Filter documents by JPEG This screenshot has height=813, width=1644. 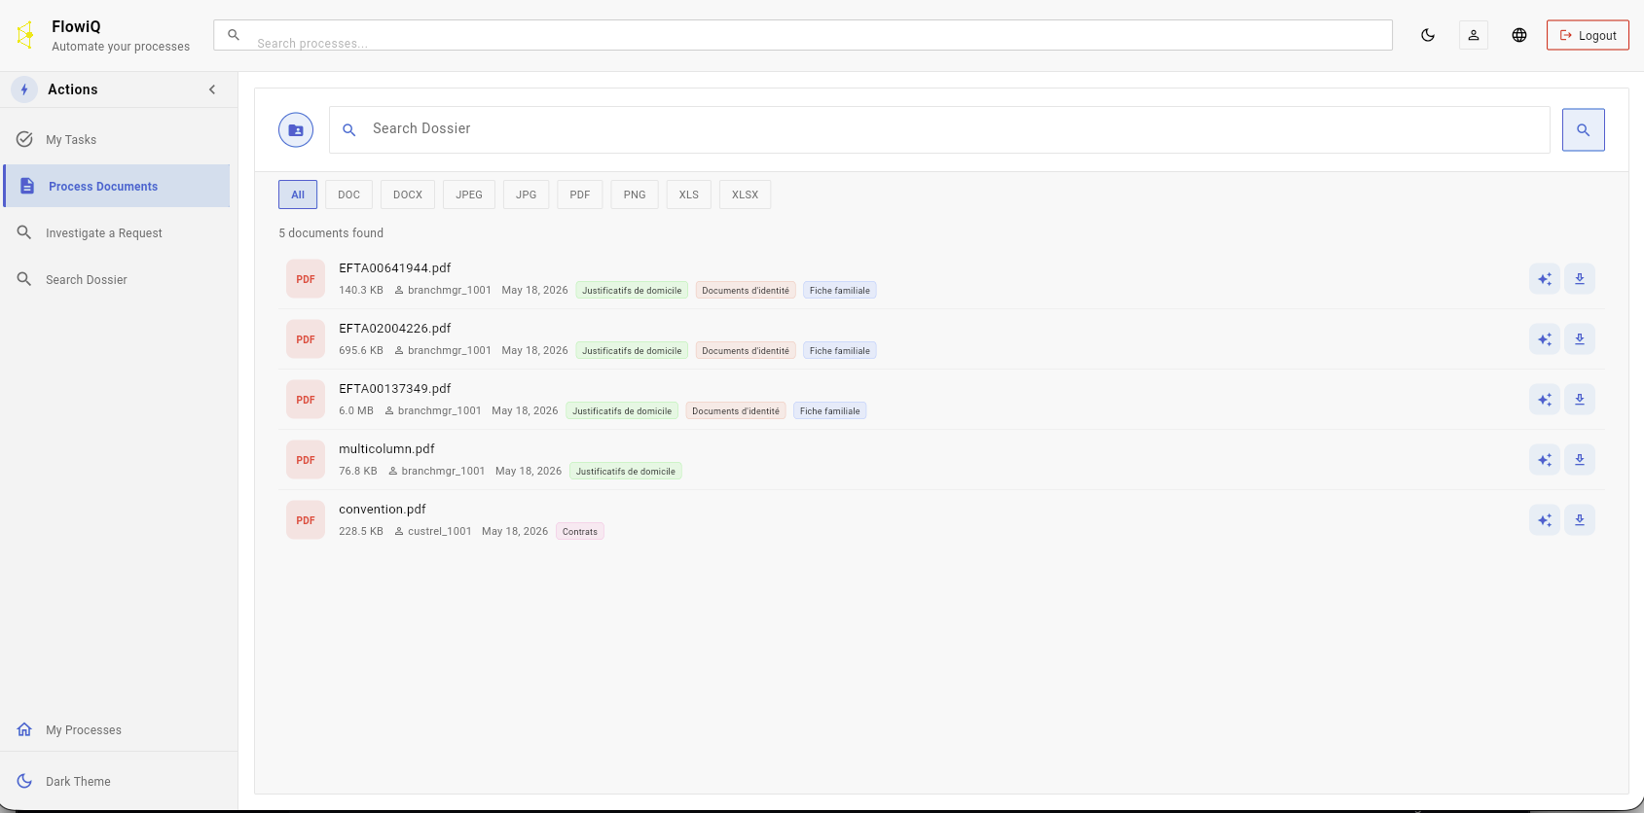click(469, 194)
